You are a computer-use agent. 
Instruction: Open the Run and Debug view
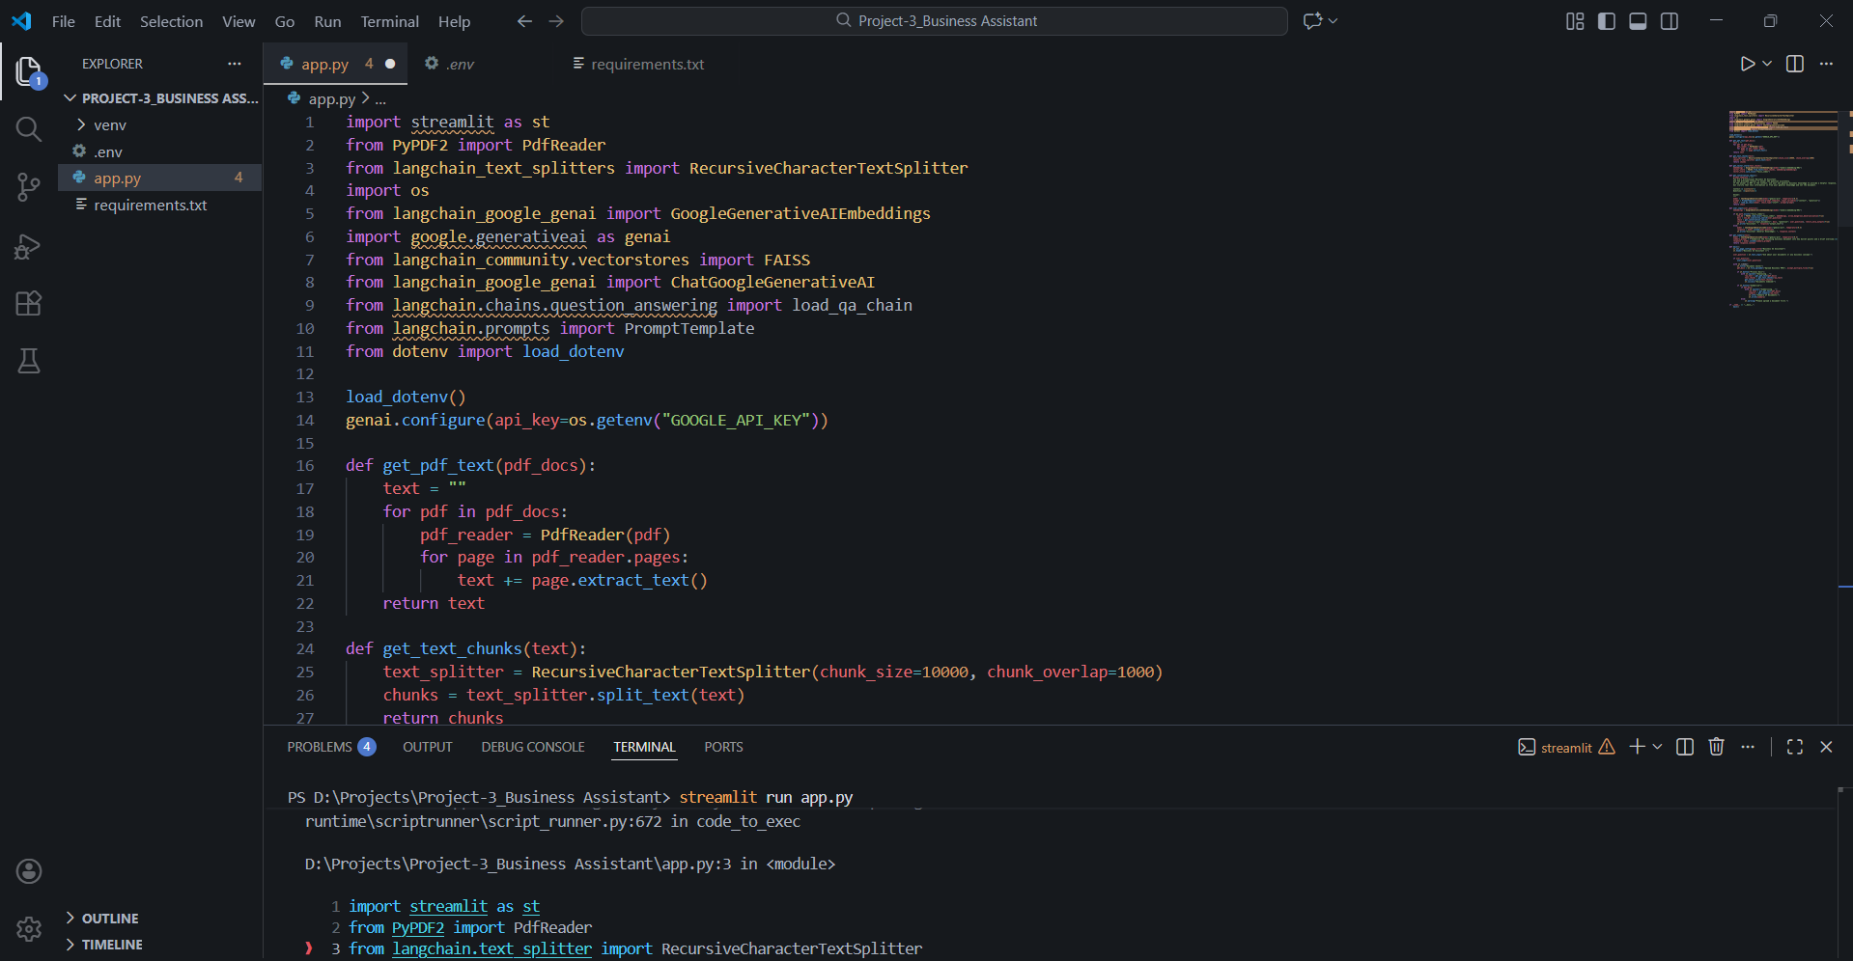point(29,247)
